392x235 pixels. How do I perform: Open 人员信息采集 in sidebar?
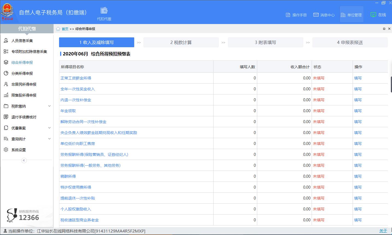click(22, 41)
